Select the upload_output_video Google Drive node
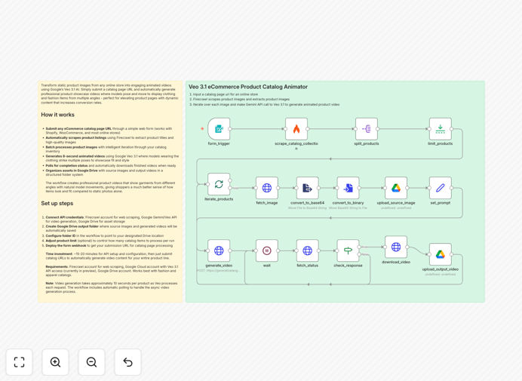522x381 pixels. [x=441, y=254]
